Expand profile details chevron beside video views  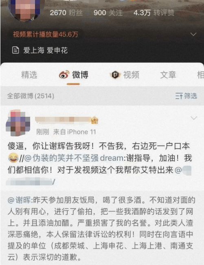[193, 34]
